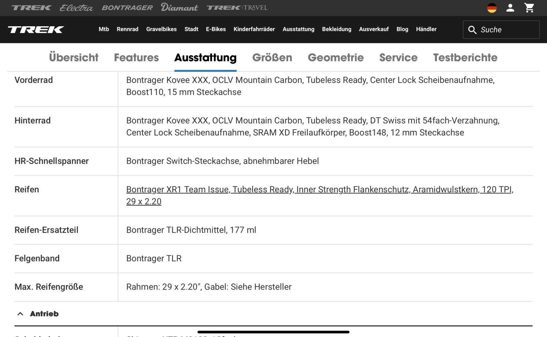The image size is (547, 337).
Task: Go to the Händler page
Action: [x=426, y=29]
